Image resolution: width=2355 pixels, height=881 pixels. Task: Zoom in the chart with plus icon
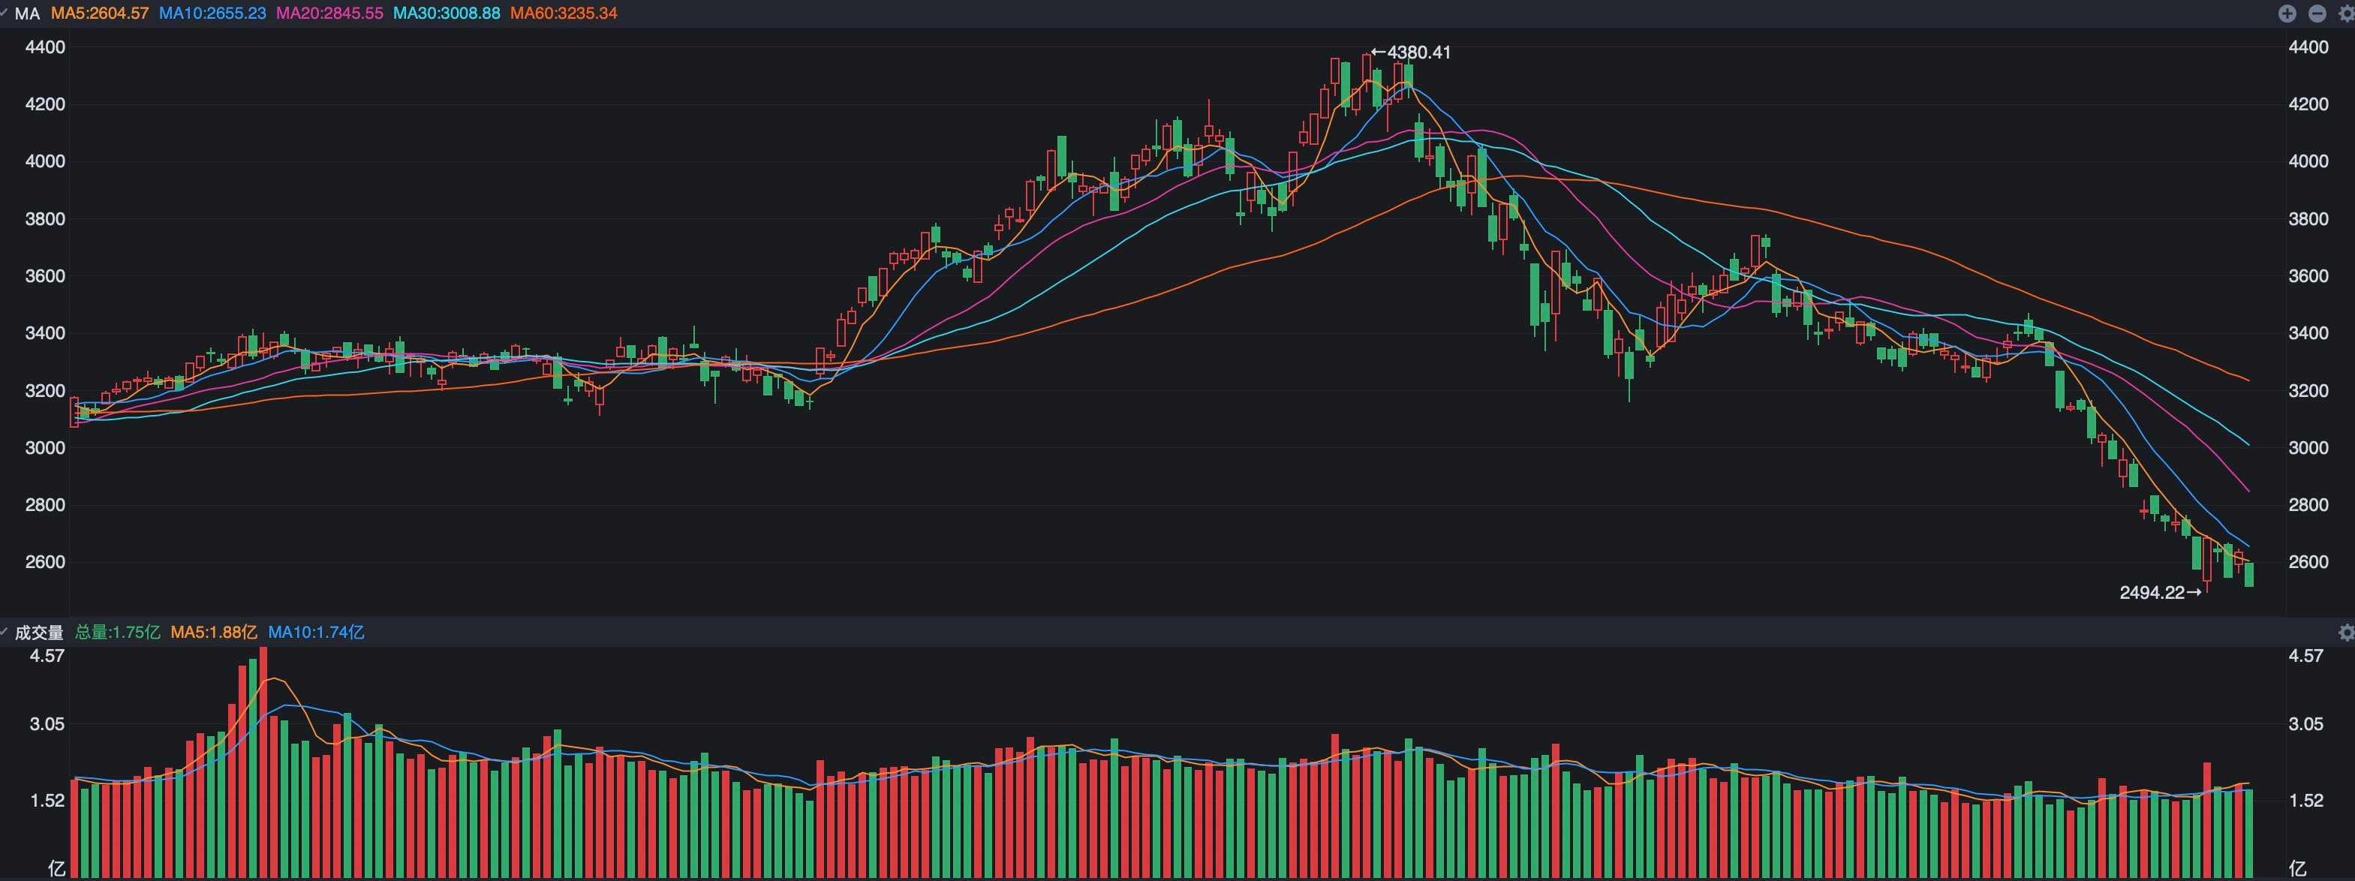click(2287, 13)
